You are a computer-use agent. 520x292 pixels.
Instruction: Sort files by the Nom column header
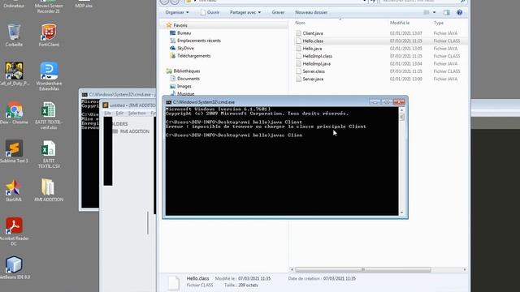tap(300, 23)
